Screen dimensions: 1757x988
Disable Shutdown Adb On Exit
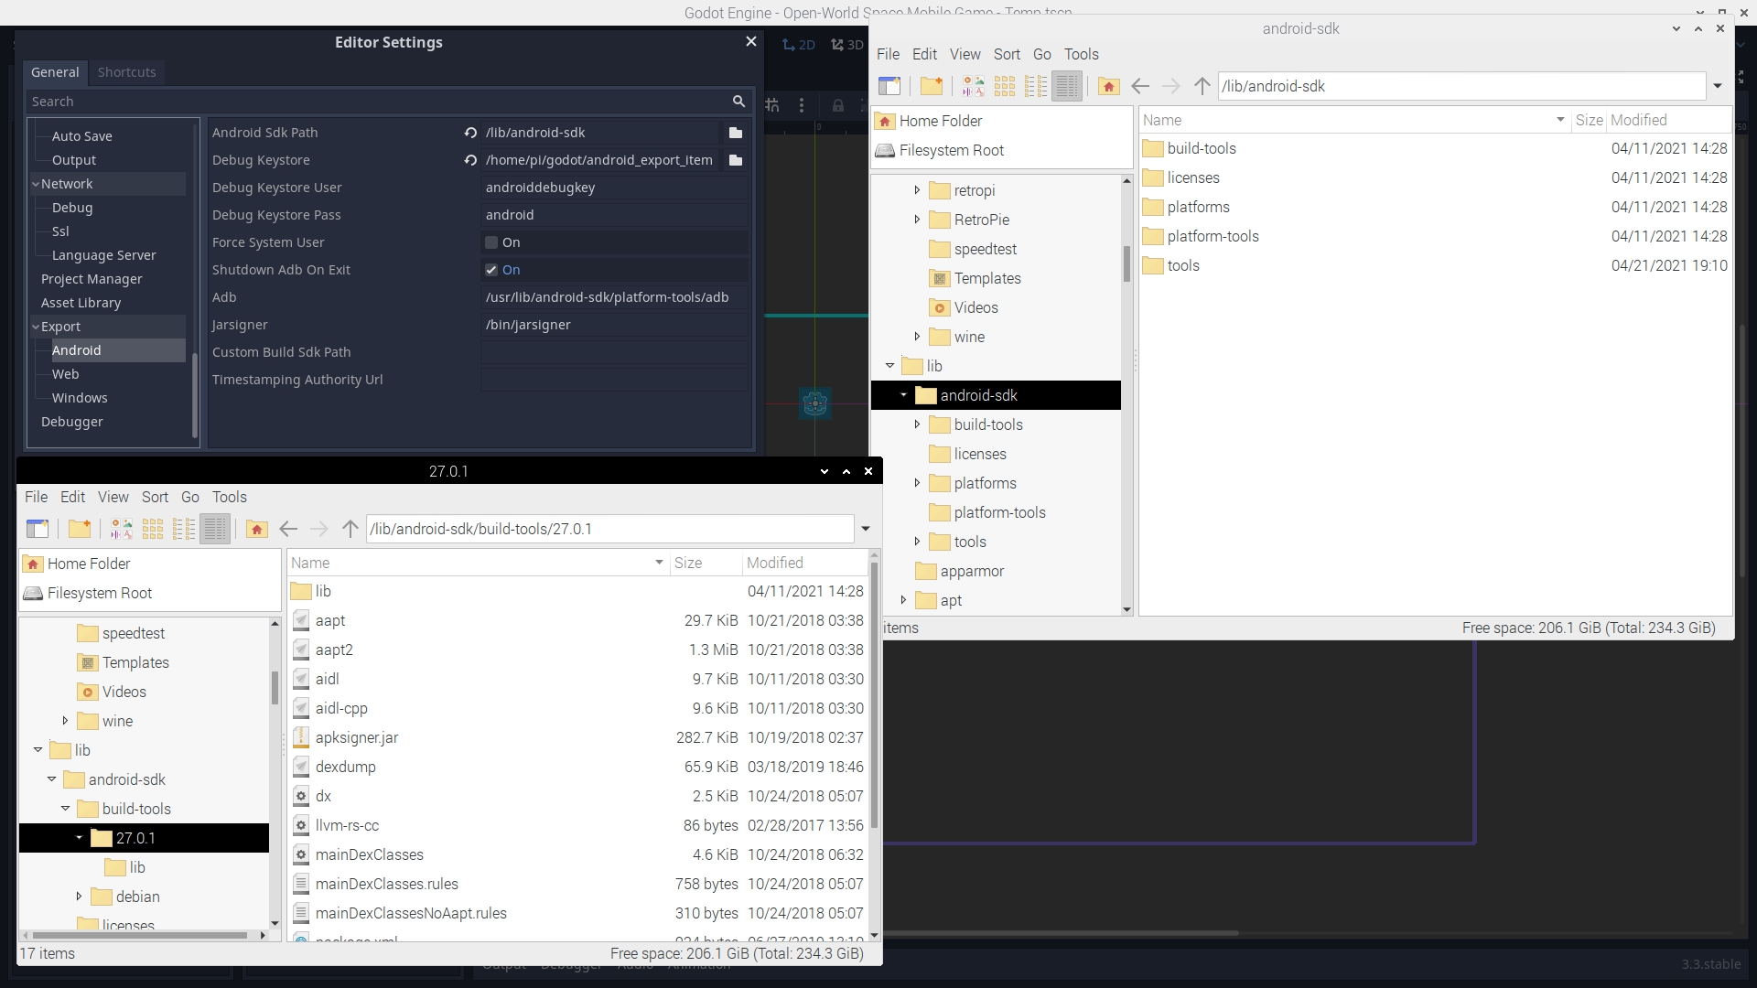tap(491, 270)
